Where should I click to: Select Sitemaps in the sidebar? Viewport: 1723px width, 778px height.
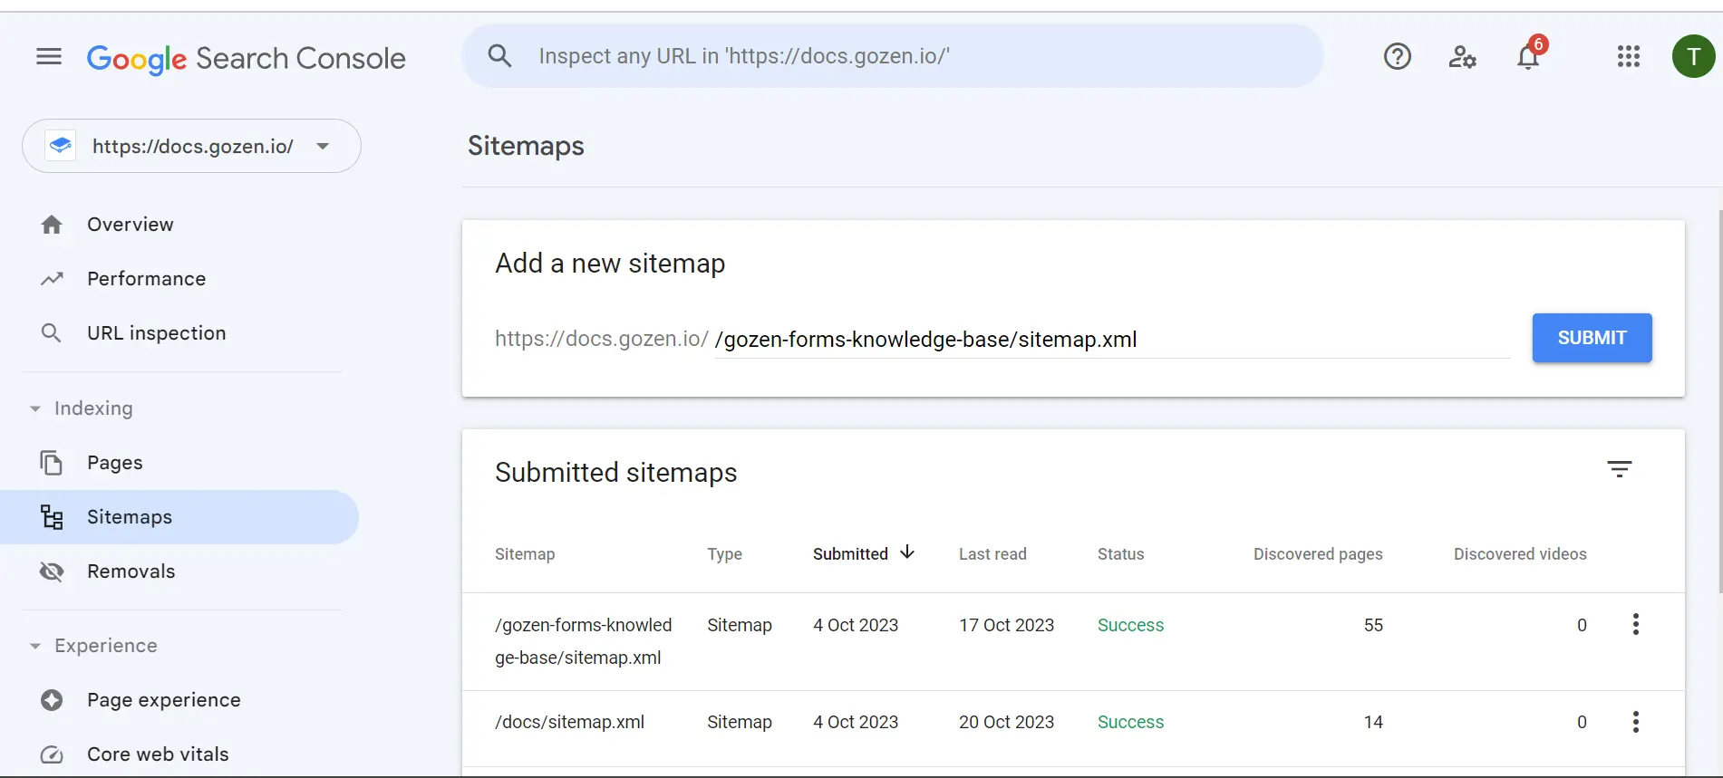(179, 517)
